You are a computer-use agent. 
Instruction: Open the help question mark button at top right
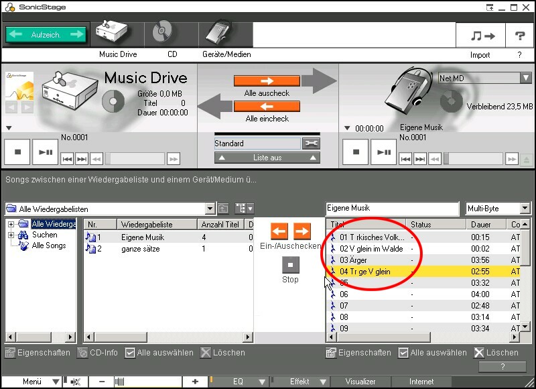pos(520,36)
